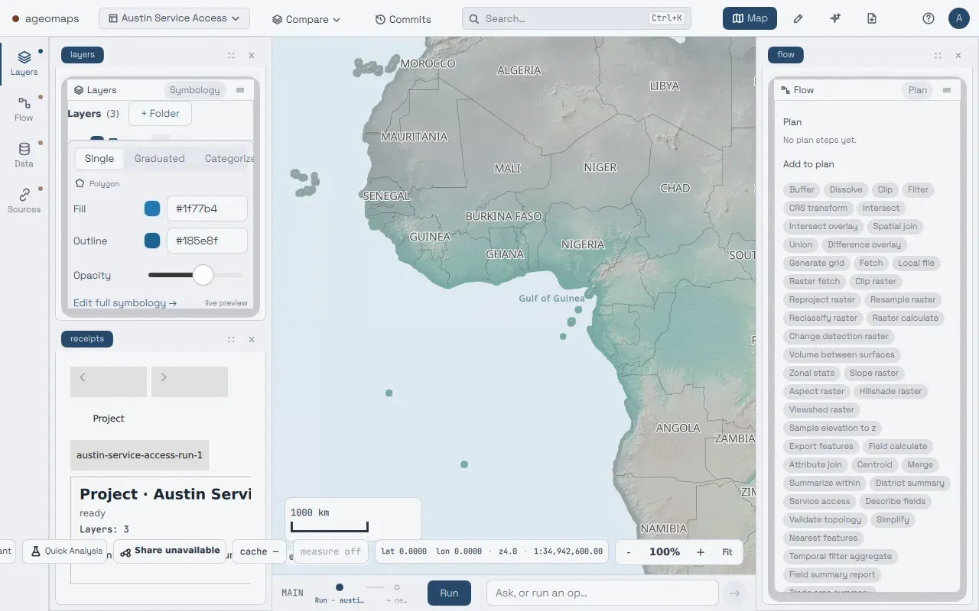Viewport: 979px width, 611px height.
Task: Open the hamburger menu in Layers panel header
Action: pos(240,90)
